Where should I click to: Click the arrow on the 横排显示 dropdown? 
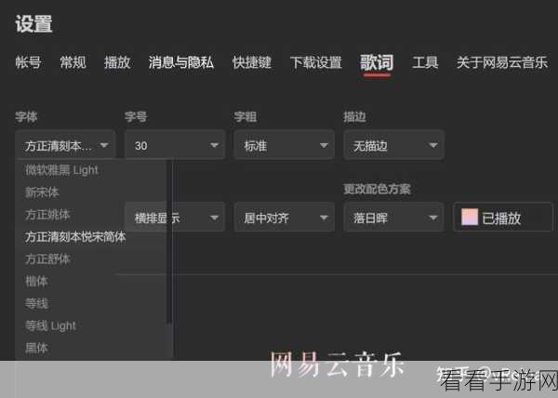point(214,218)
